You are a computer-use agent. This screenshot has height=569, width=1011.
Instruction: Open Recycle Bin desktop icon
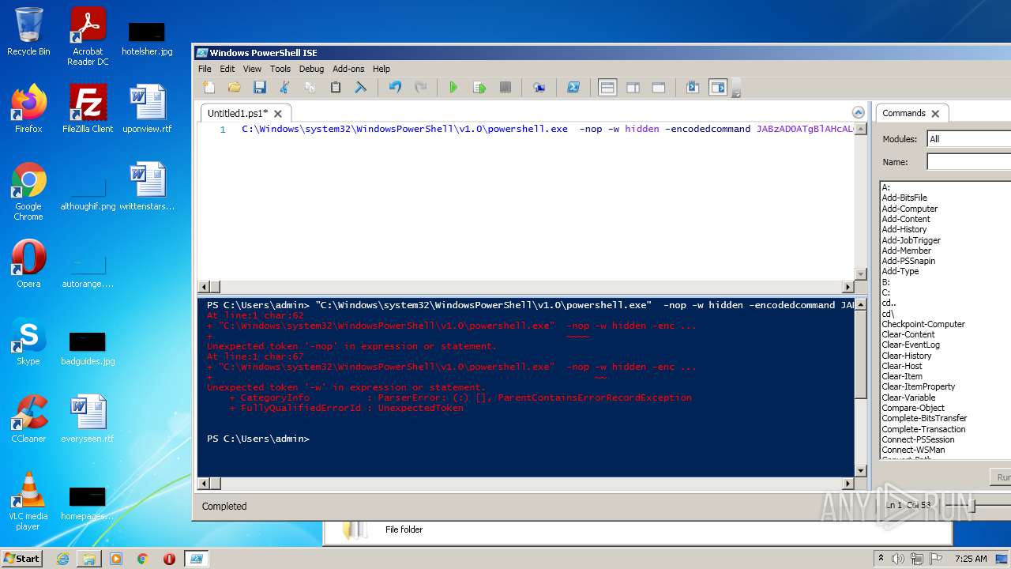[x=28, y=32]
